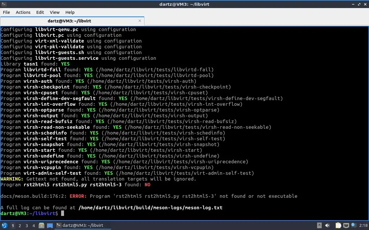This screenshot has width=369, height=230.
Task: Click 'virsh-vcpupin' program name
Action: click(x=42, y=167)
